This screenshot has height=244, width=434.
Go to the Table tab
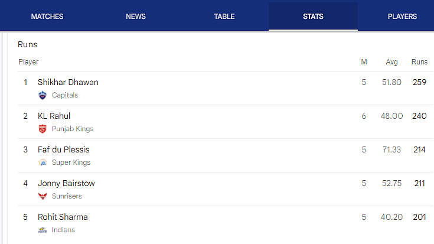(224, 17)
